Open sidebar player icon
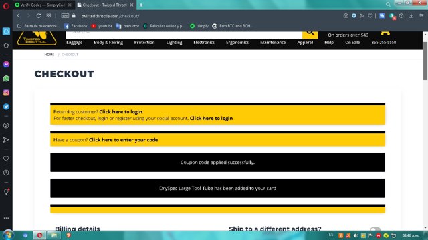The image size is (428, 240). pyautogui.click(x=6, y=125)
